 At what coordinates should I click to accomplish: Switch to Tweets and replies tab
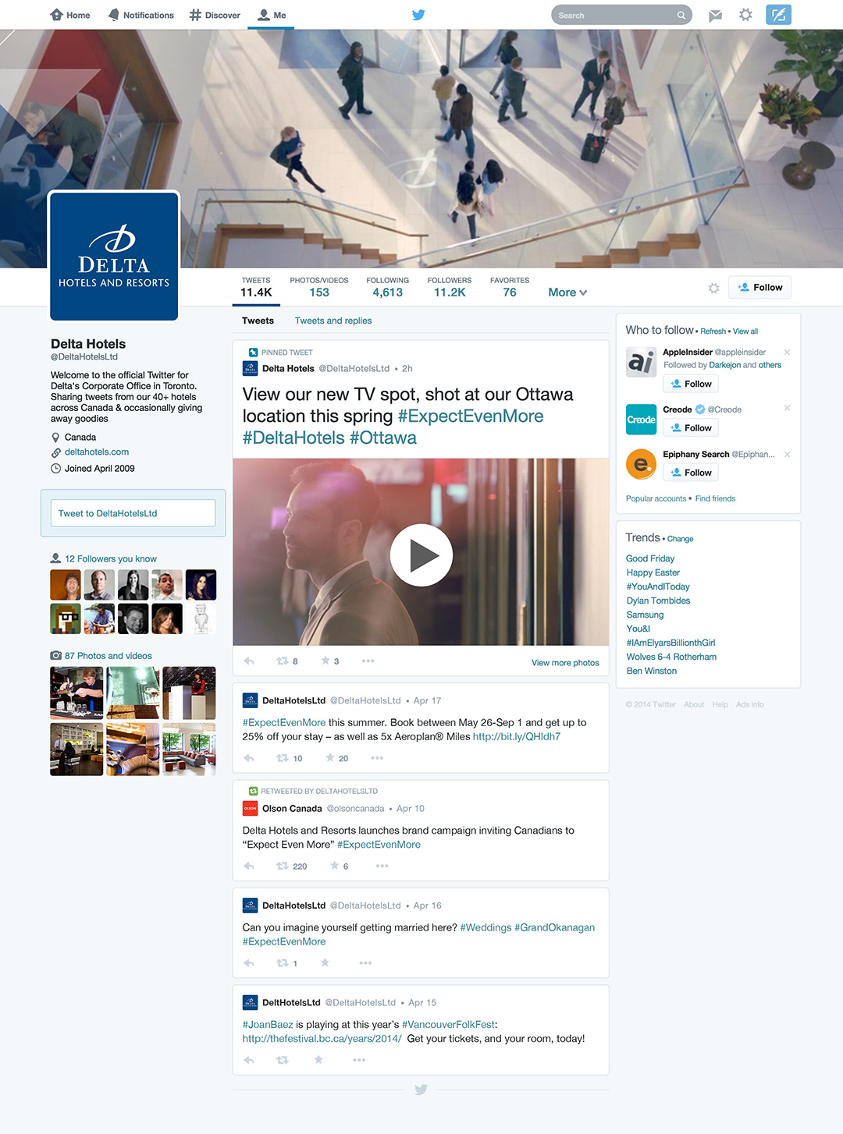pyautogui.click(x=333, y=321)
